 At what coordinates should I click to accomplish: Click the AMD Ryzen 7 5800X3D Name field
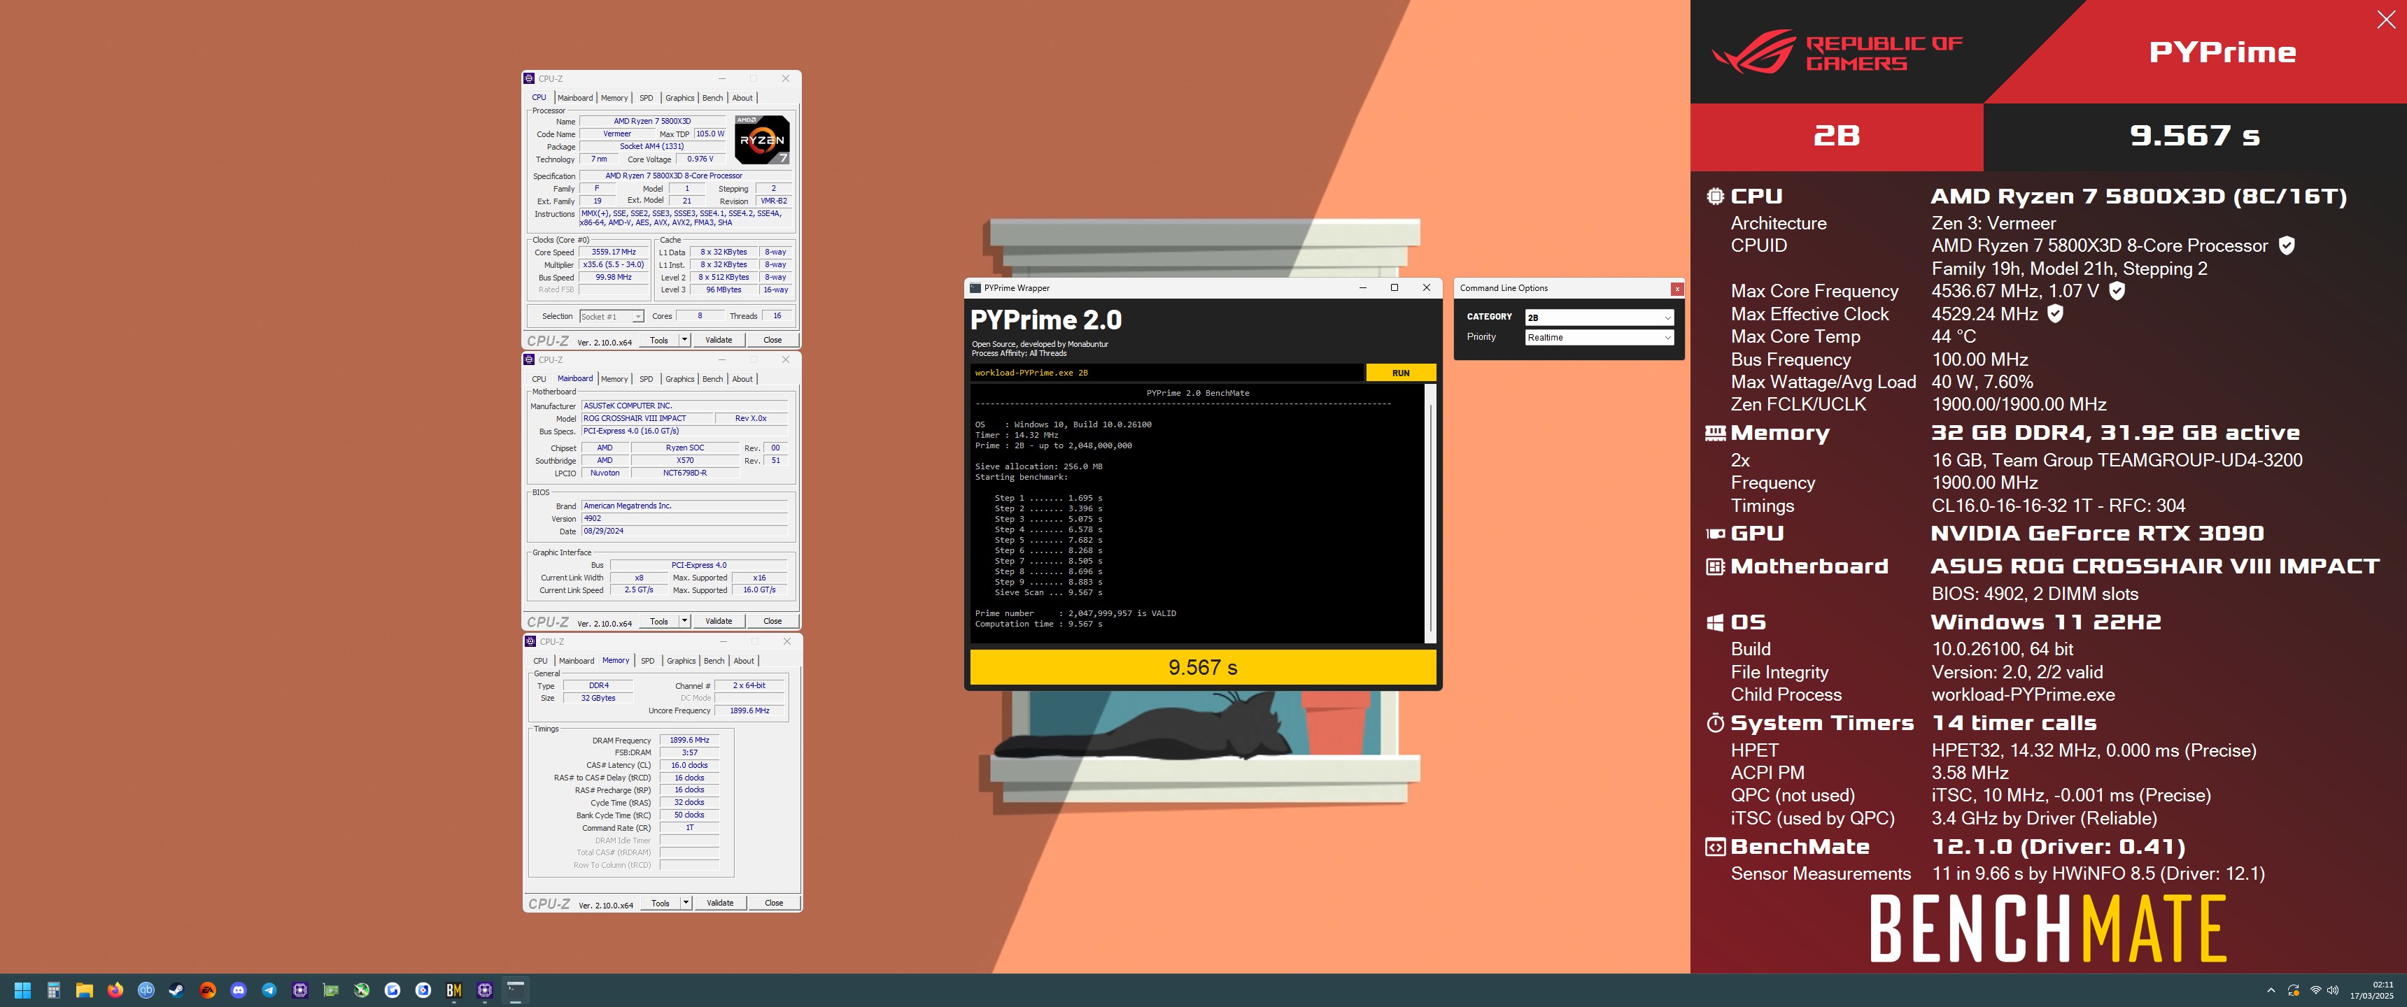(652, 122)
